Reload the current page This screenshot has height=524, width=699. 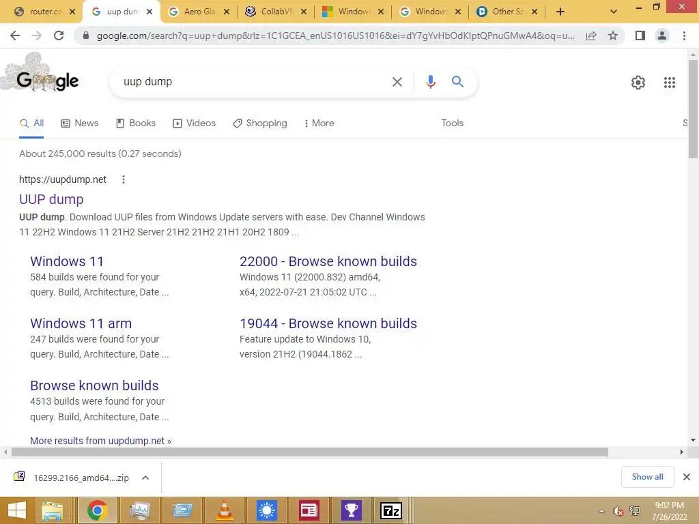pyautogui.click(x=59, y=35)
